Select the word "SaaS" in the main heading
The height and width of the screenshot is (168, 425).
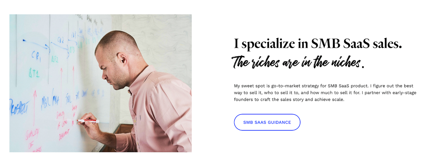[x=357, y=44]
